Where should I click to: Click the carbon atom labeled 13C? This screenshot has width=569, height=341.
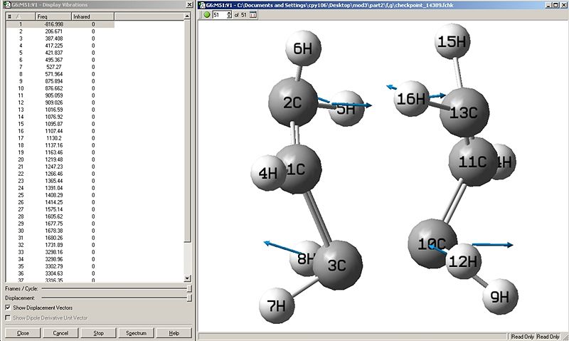click(x=464, y=112)
